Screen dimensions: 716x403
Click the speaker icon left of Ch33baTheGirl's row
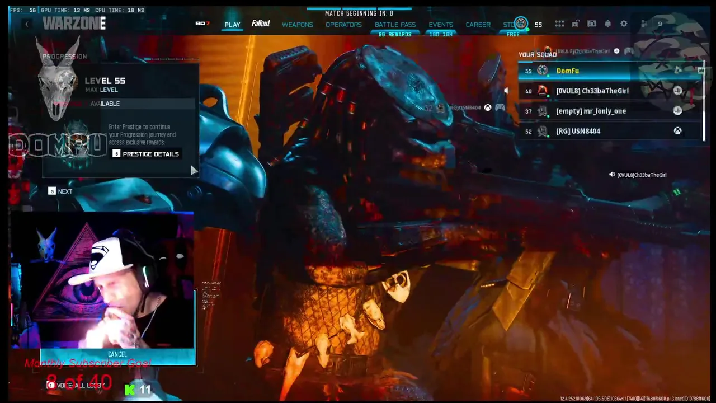click(507, 91)
